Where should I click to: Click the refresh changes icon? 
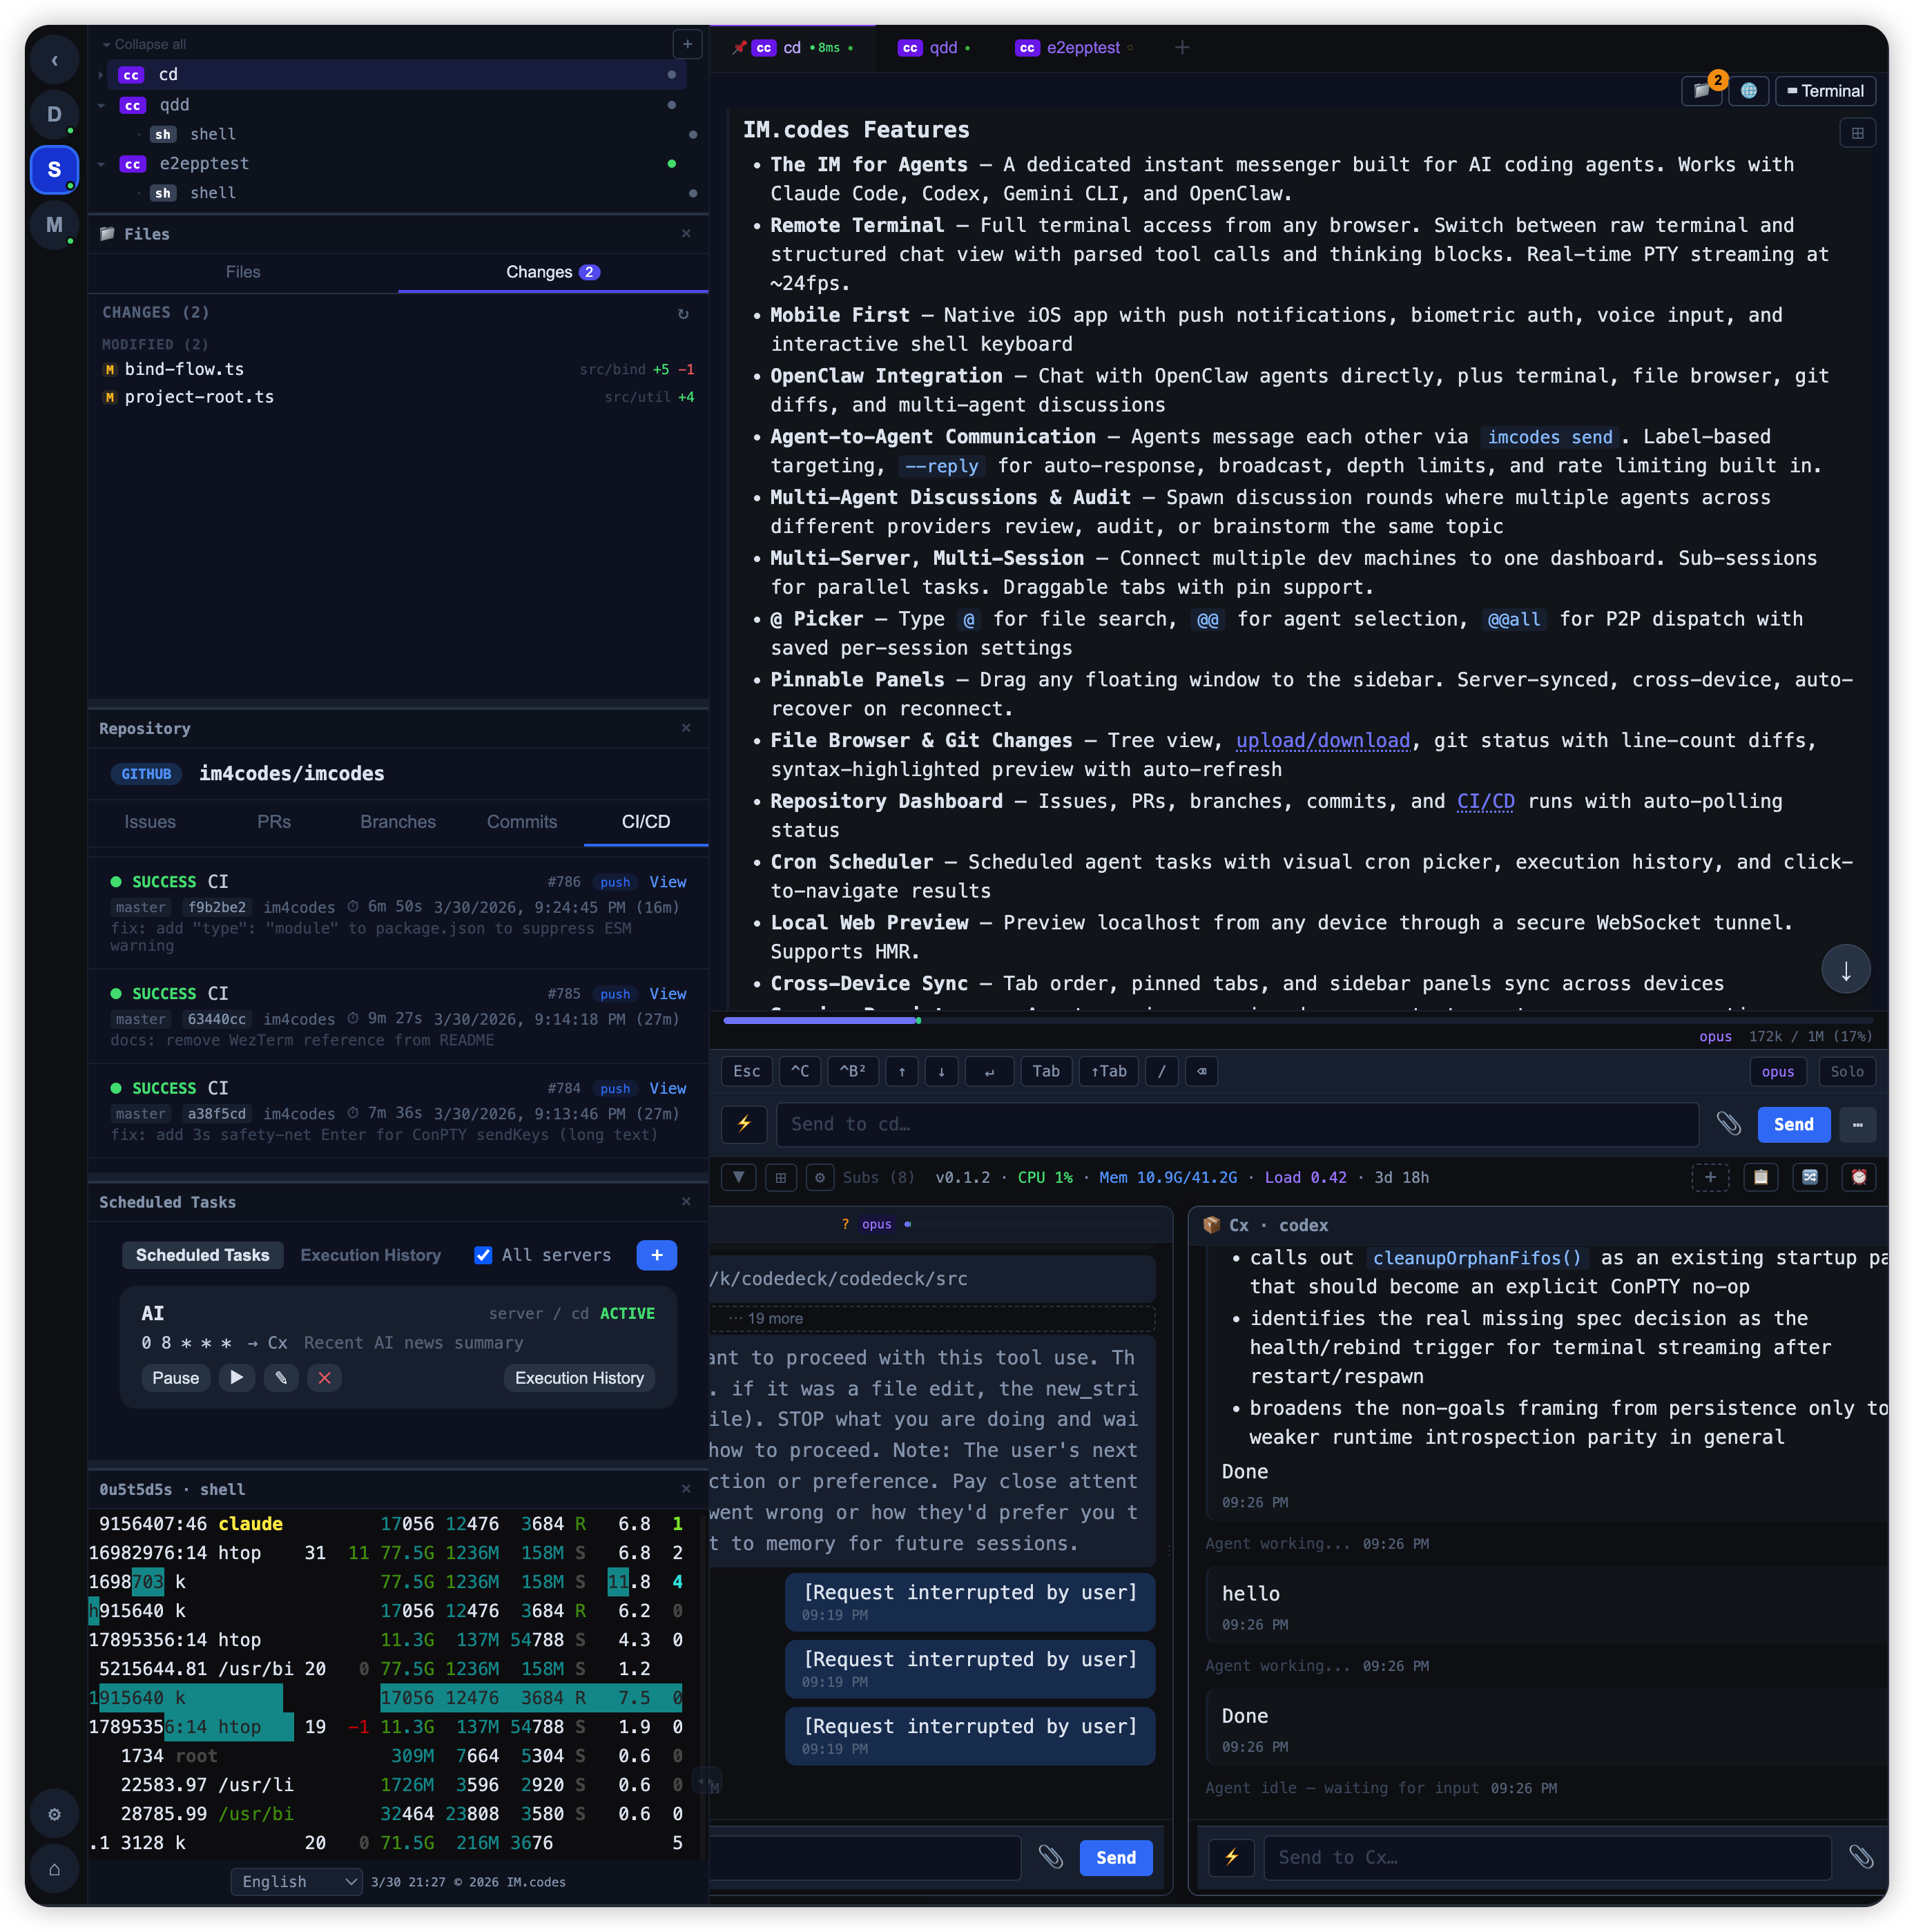[x=683, y=313]
